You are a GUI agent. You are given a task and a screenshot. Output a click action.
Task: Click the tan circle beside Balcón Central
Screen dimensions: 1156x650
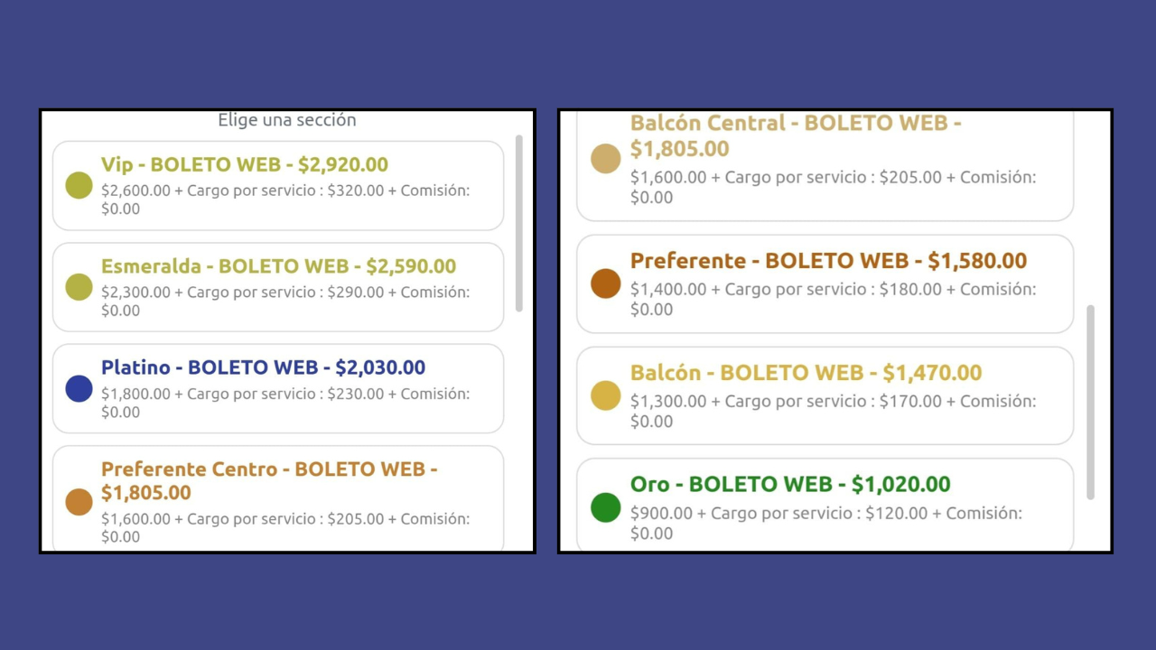[605, 158]
